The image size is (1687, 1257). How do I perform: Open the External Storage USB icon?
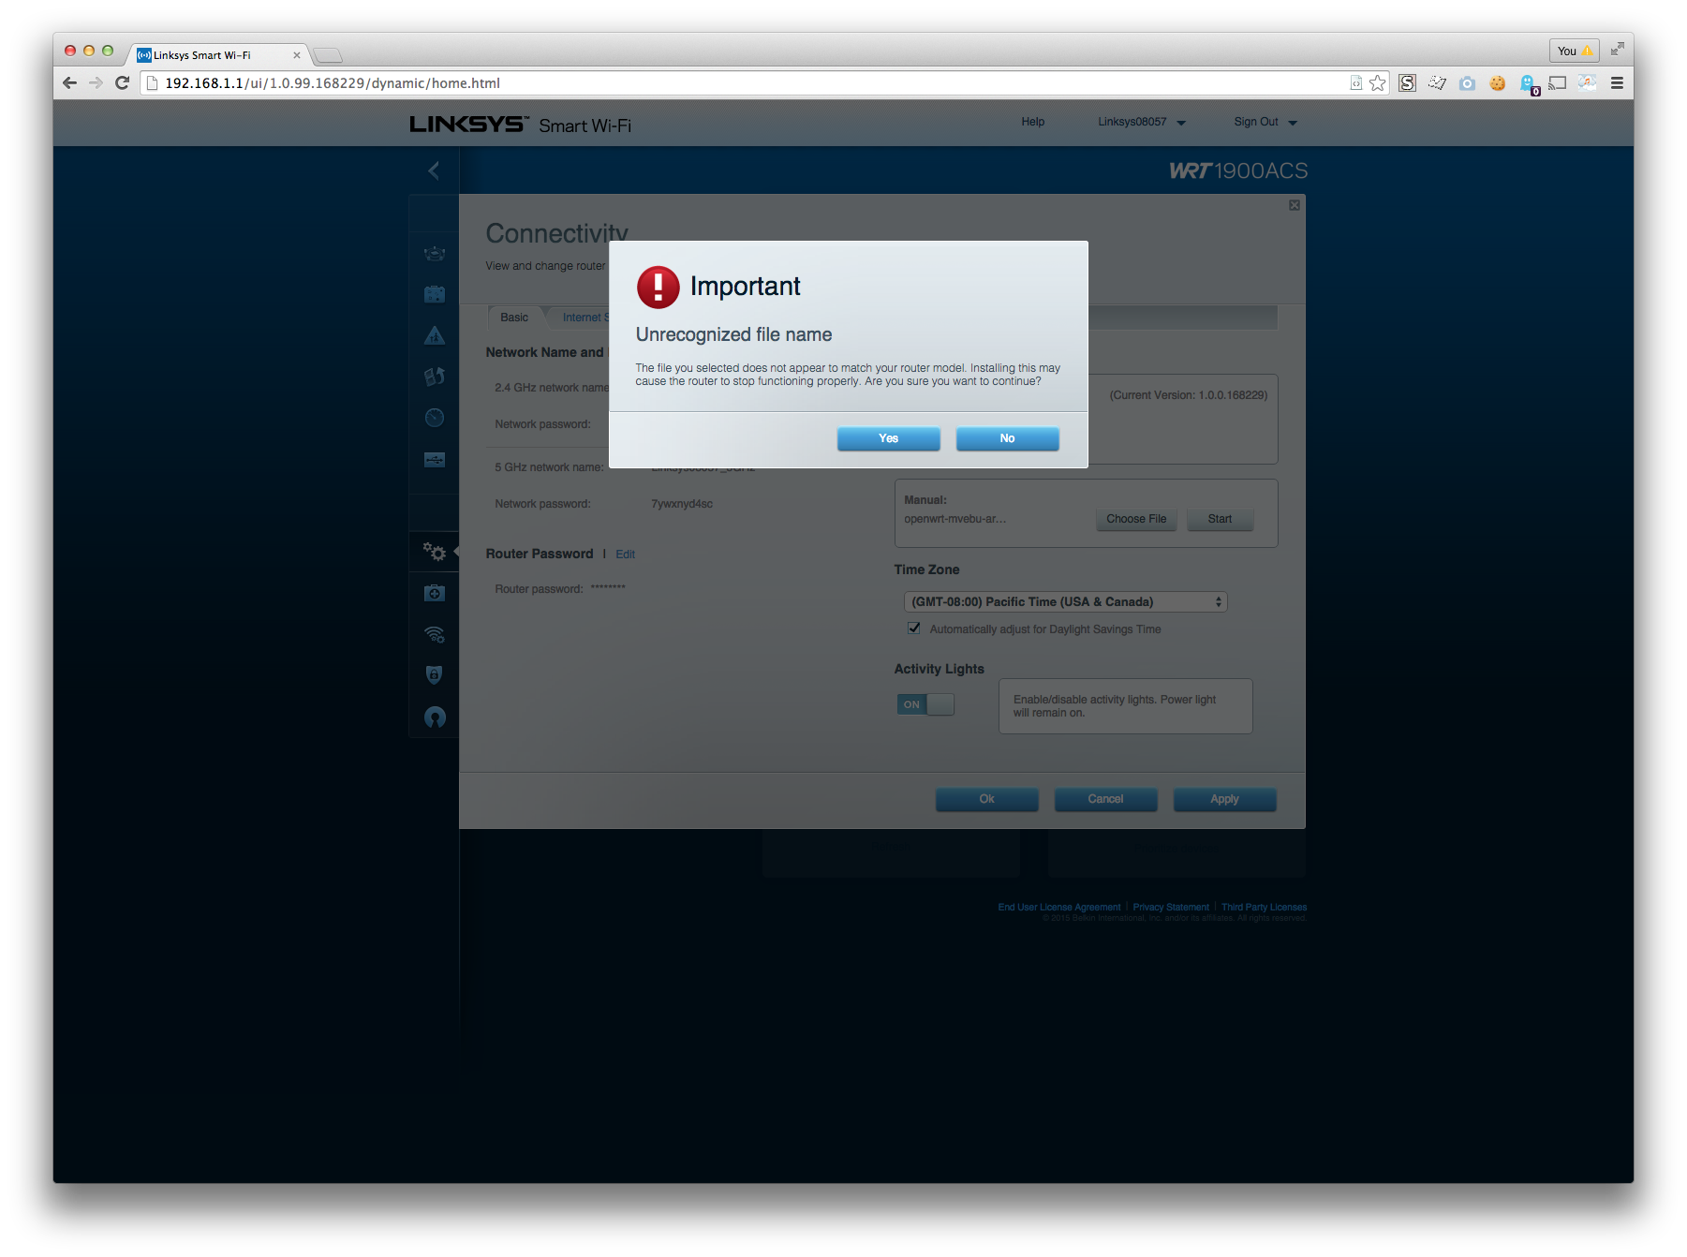435,459
